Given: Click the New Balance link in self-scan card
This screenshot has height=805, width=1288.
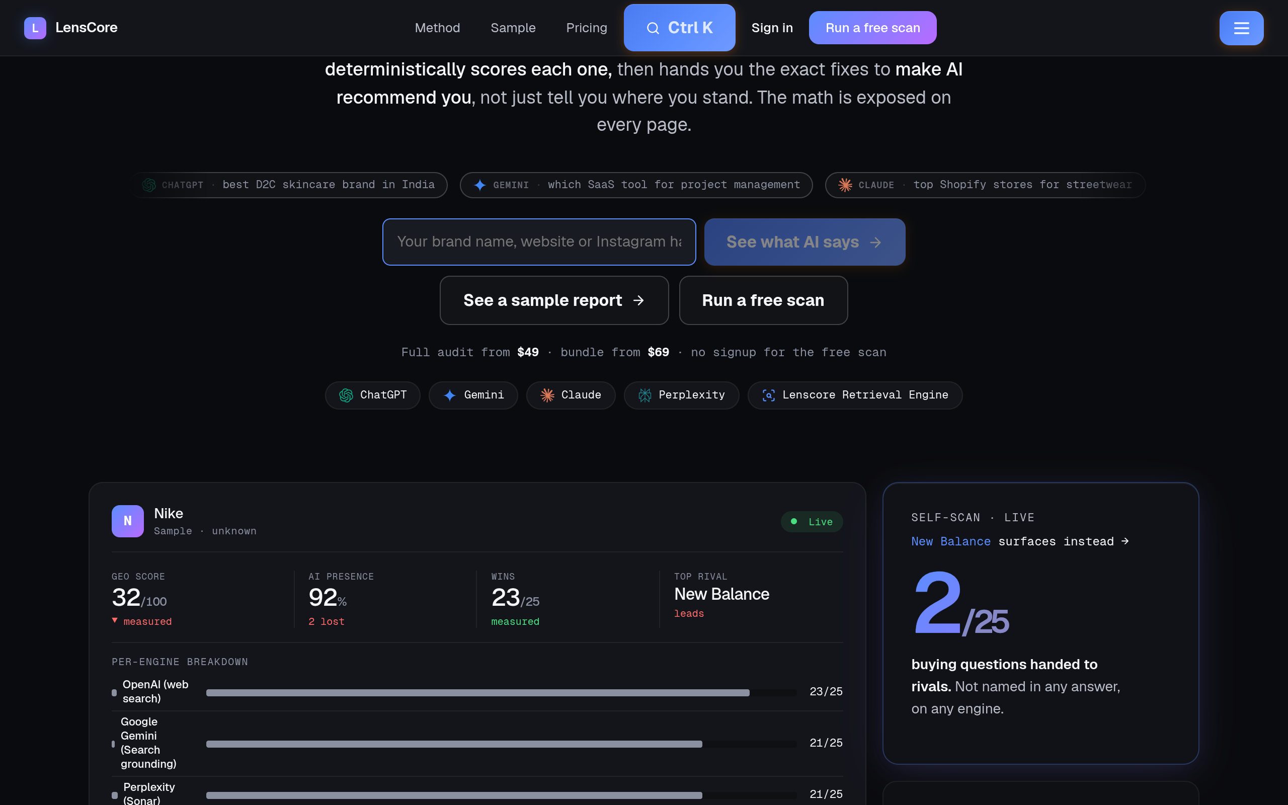Looking at the screenshot, I should point(950,541).
